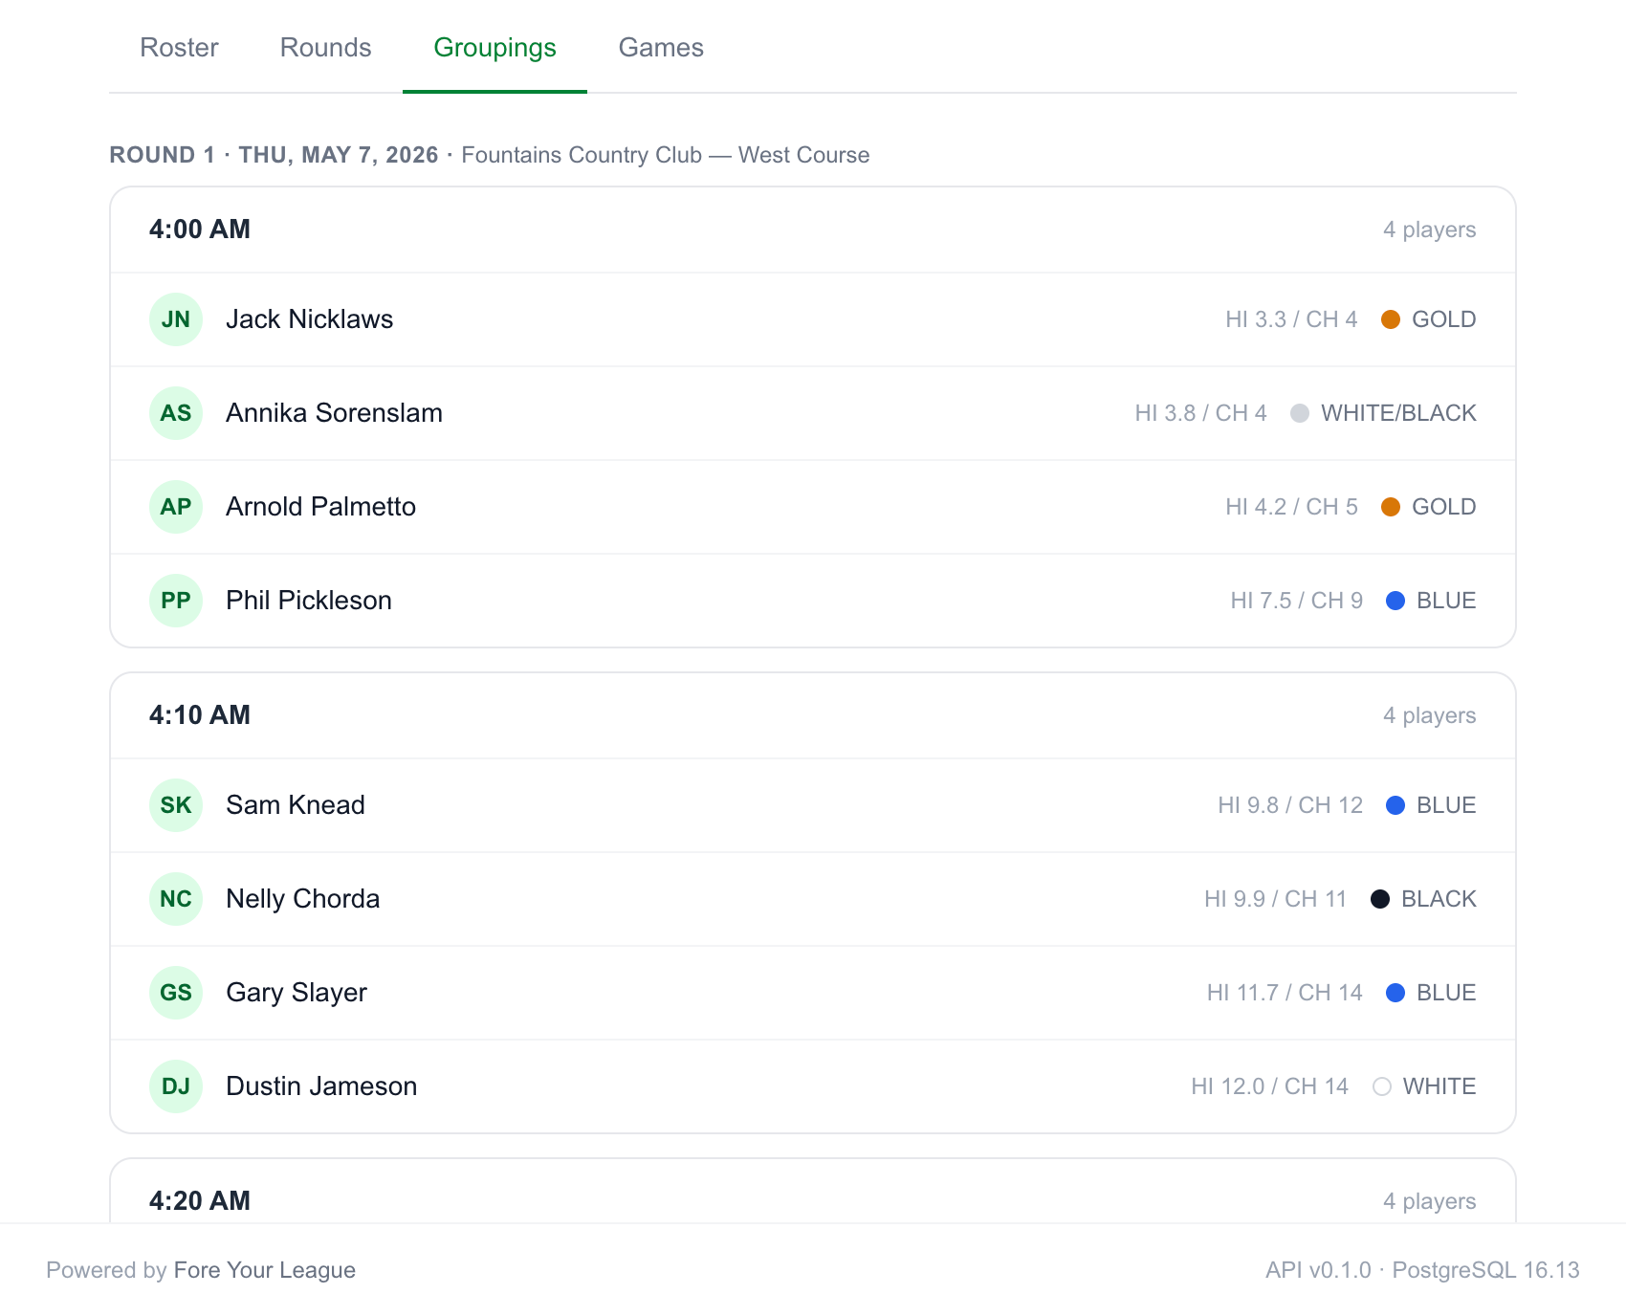Click the white tee dot for Dustin Jameson

pyautogui.click(x=1382, y=1086)
